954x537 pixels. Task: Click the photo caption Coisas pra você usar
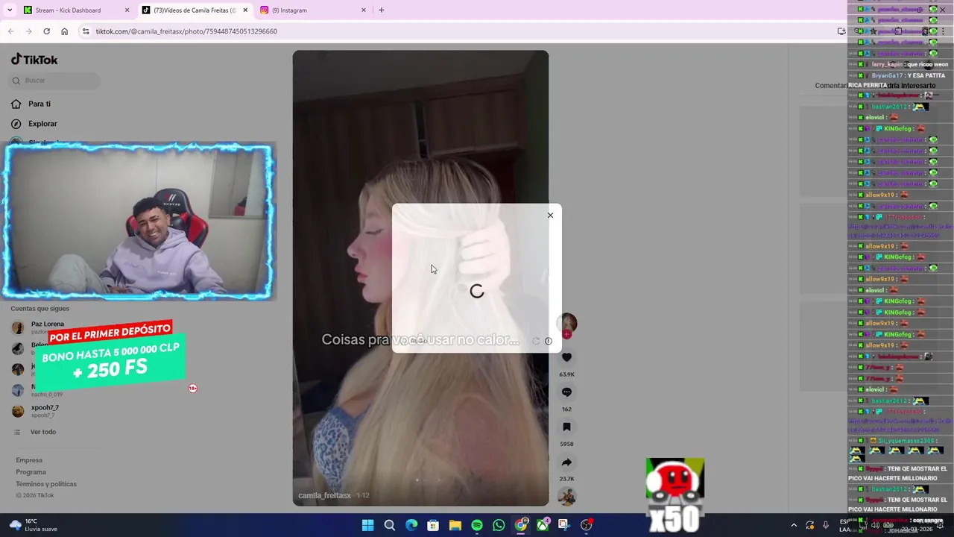[420, 339]
